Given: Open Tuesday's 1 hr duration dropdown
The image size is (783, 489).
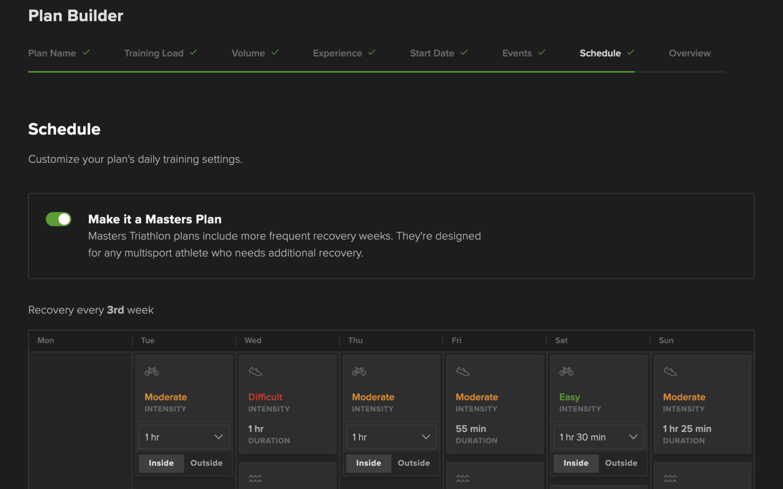Looking at the screenshot, I should (x=184, y=437).
